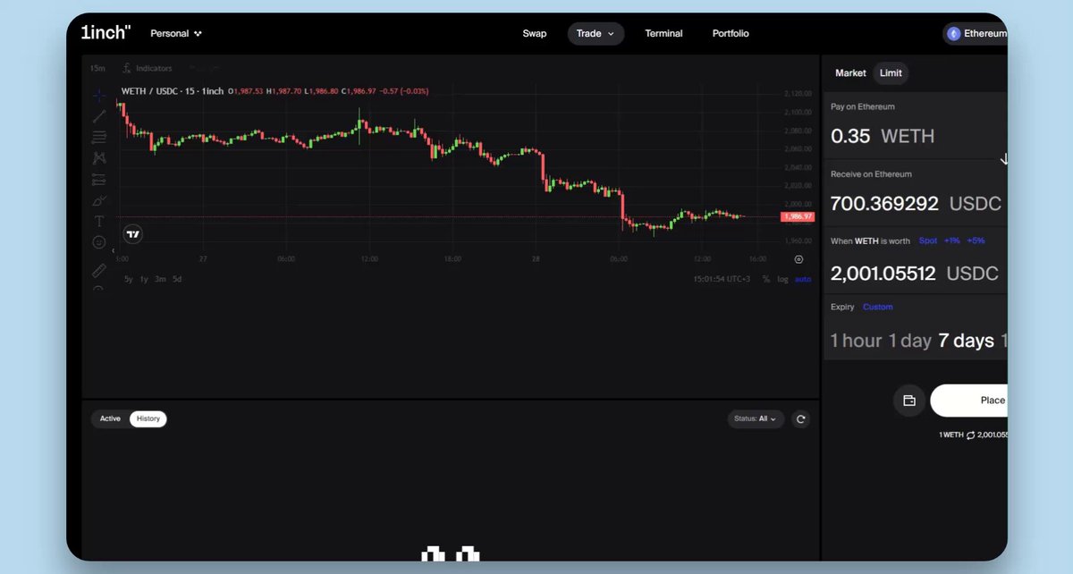Select the text annotation tool
This screenshot has width=1073, height=574.
(99, 221)
